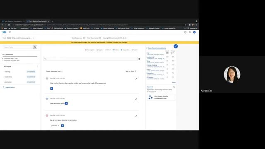The image size is (265, 149).
Task: Open the blue account profile icon
Action: [194, 32]
